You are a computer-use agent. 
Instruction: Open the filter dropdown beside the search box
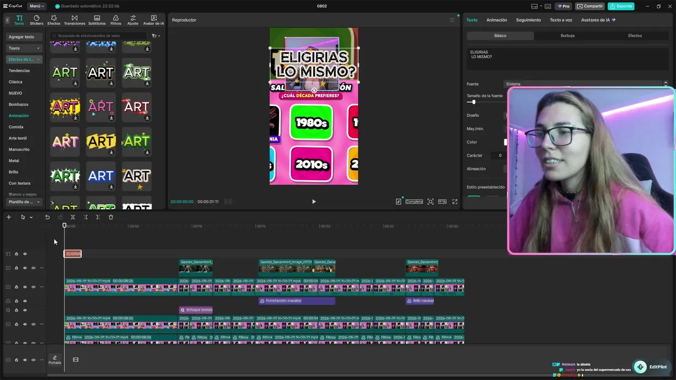click(156, 36)
